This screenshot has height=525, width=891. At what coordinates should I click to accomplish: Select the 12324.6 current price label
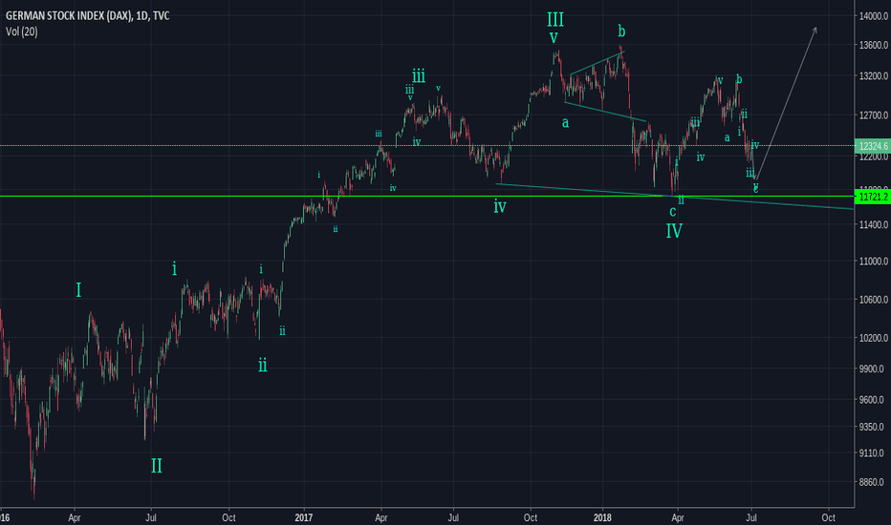coord(872,146)
